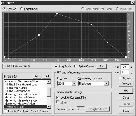Click the curve control point at 50 percent
The image size is (136, 116).
[x=39, y=35]
